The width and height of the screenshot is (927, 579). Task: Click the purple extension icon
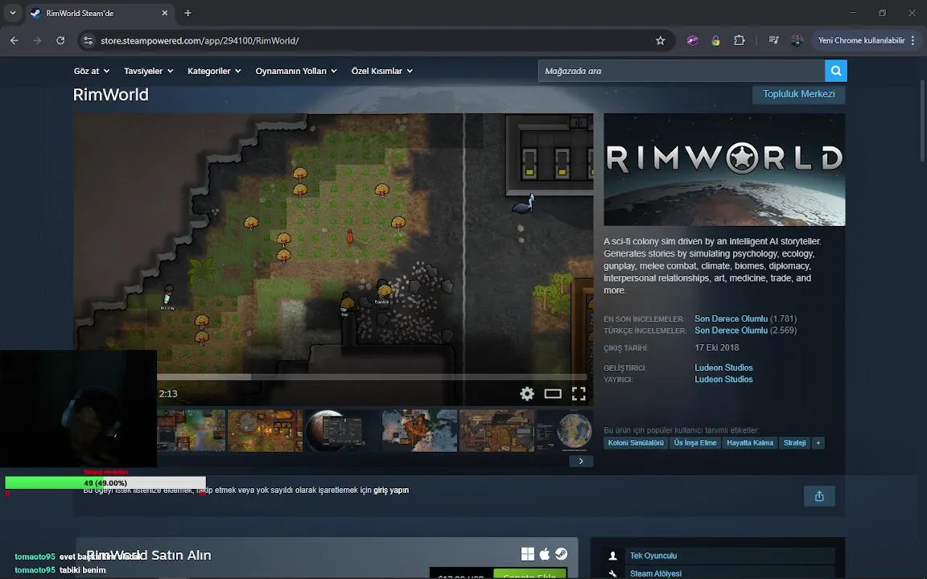point(692,41)
